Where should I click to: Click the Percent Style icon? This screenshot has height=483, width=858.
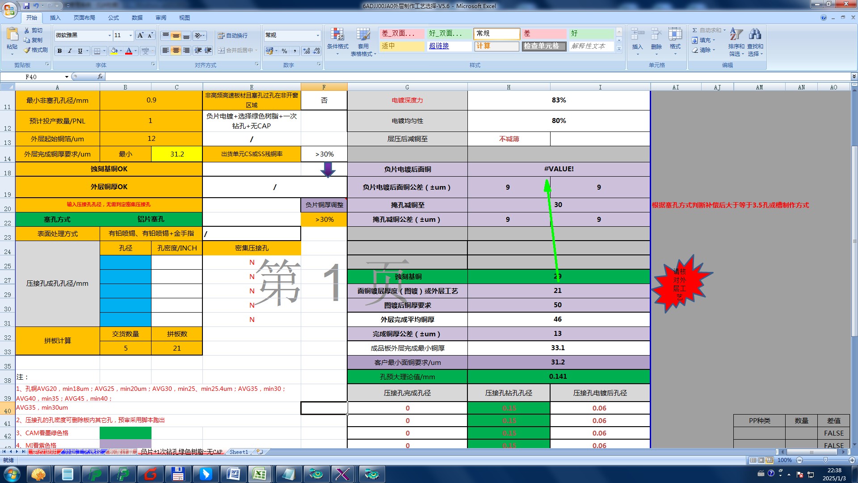click(x=285, y=51)
